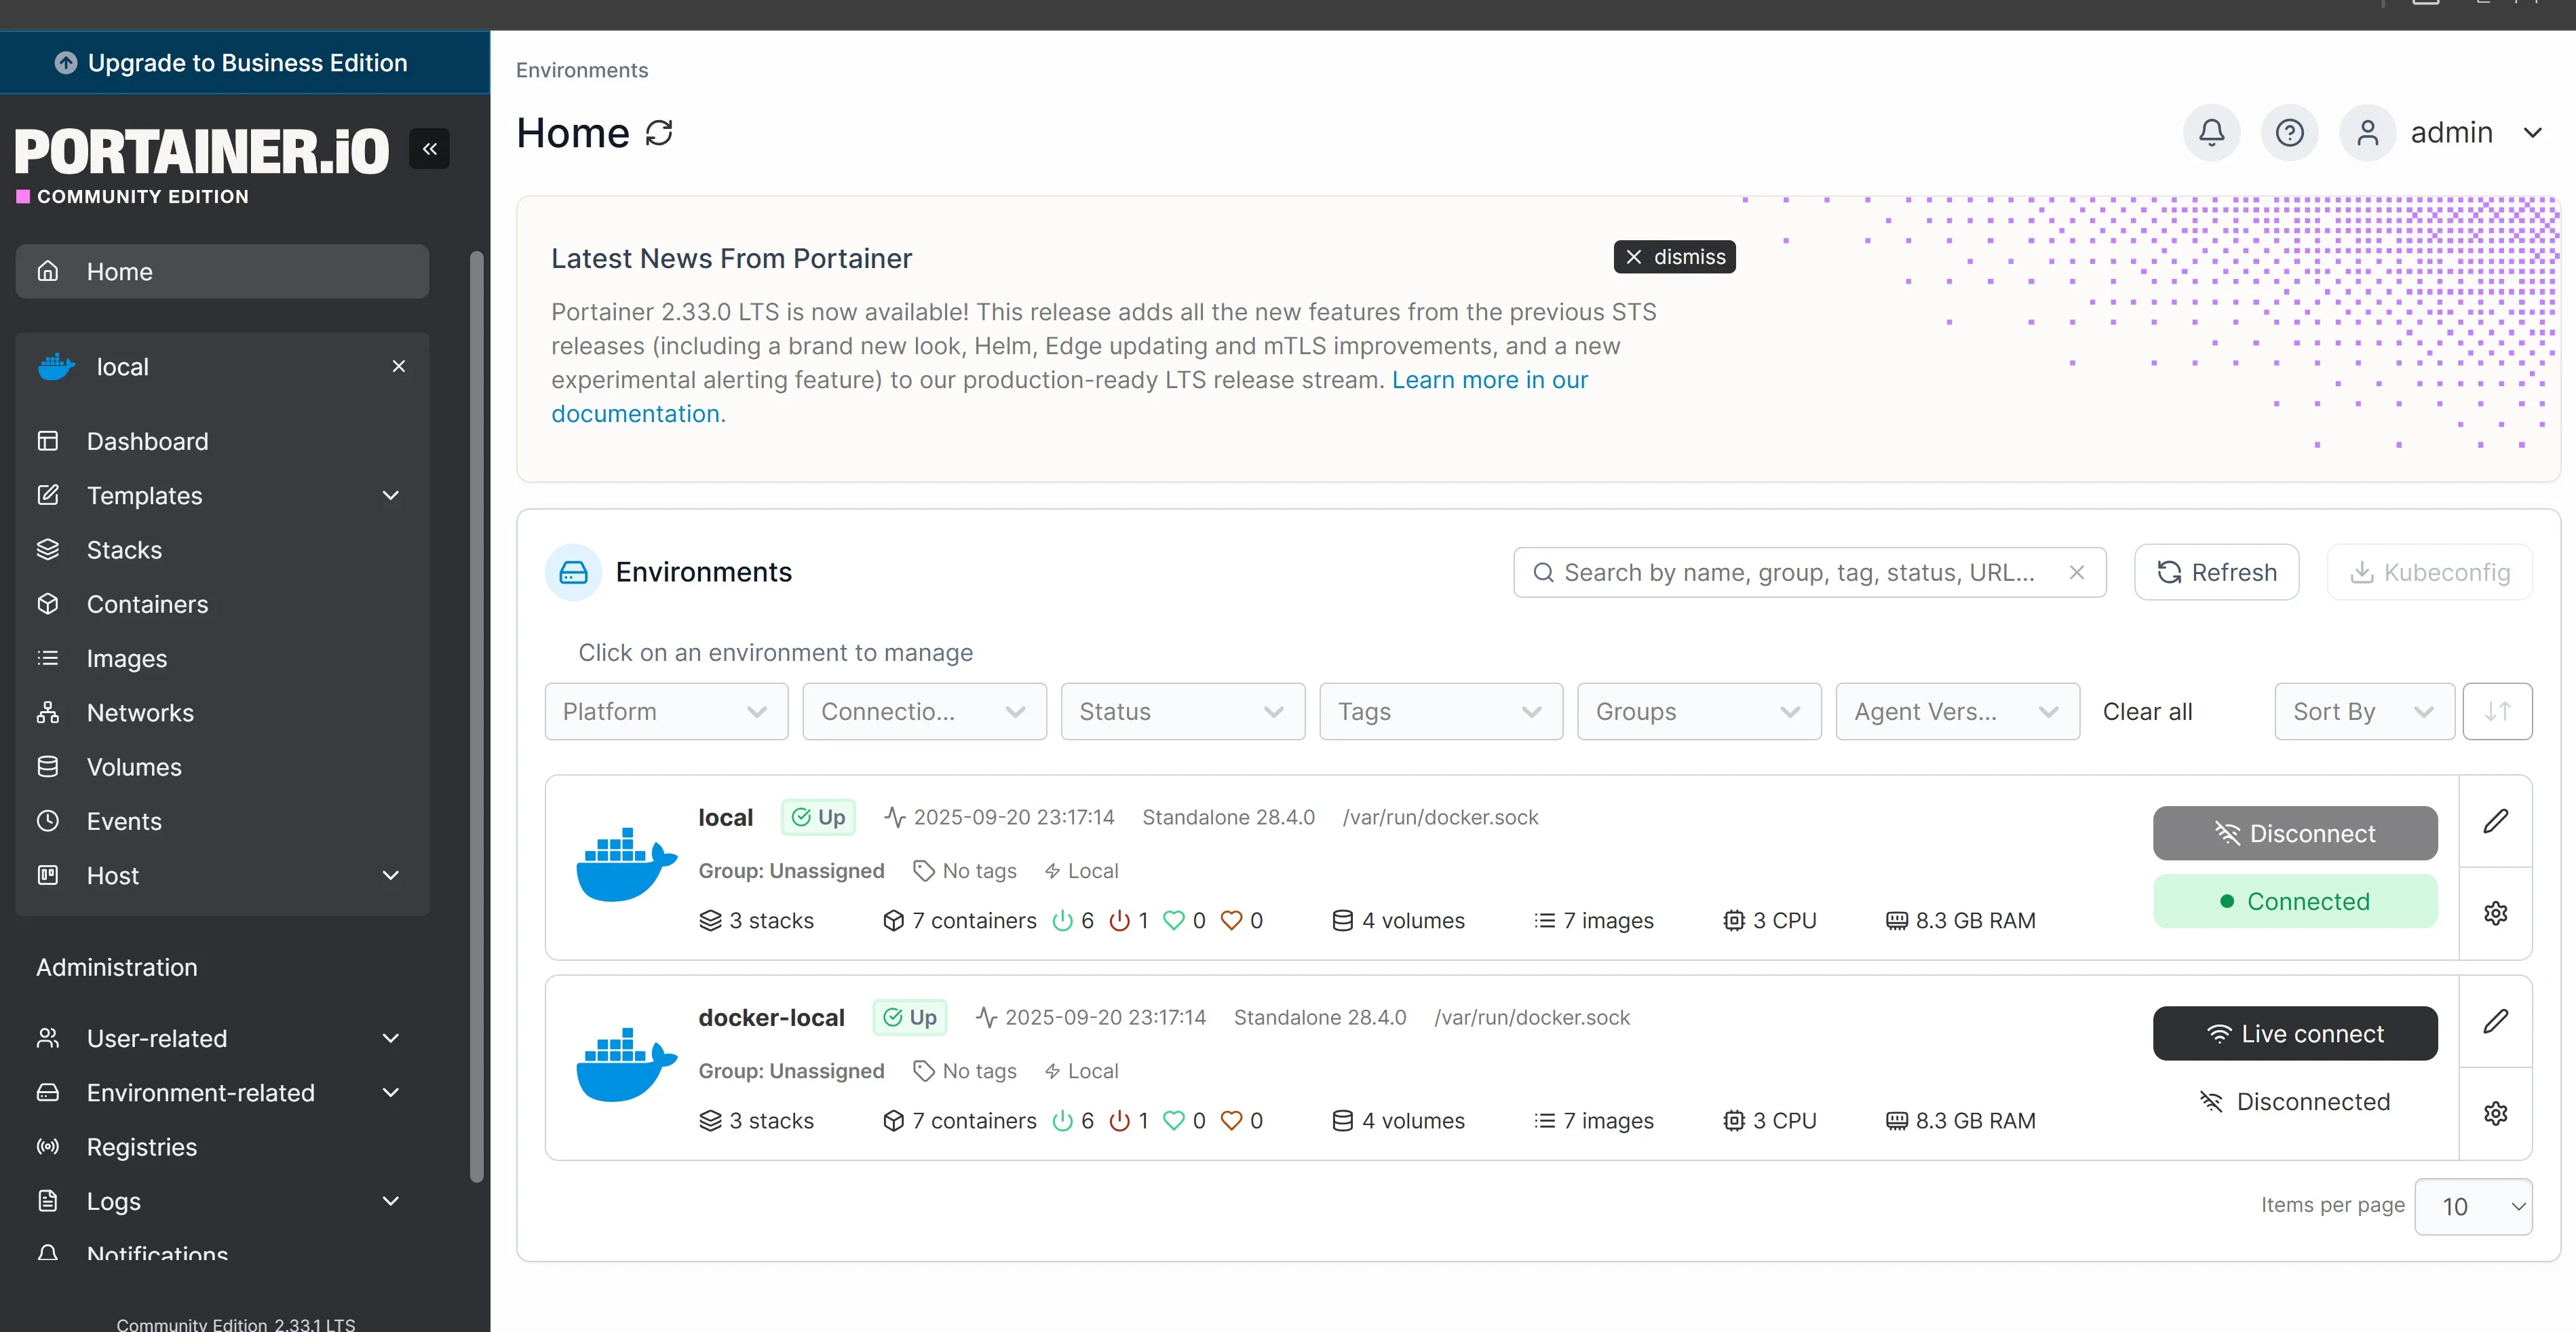The width and height of the screenshot is (2576, 1332).
Task: Refresh the Home page via circular arrows icon
Action: click(x=659, y=133)
